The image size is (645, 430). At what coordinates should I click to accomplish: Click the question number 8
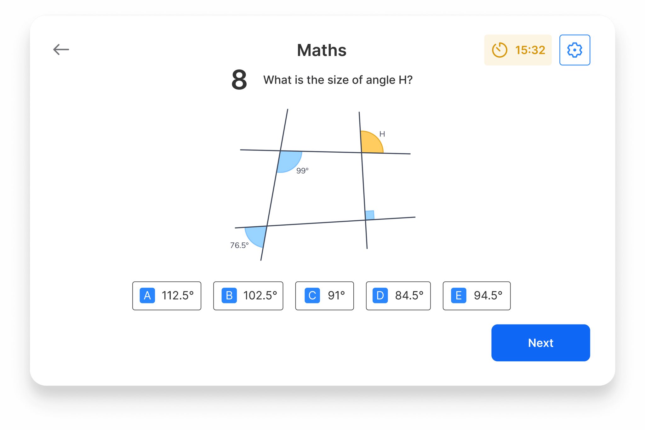239,80
